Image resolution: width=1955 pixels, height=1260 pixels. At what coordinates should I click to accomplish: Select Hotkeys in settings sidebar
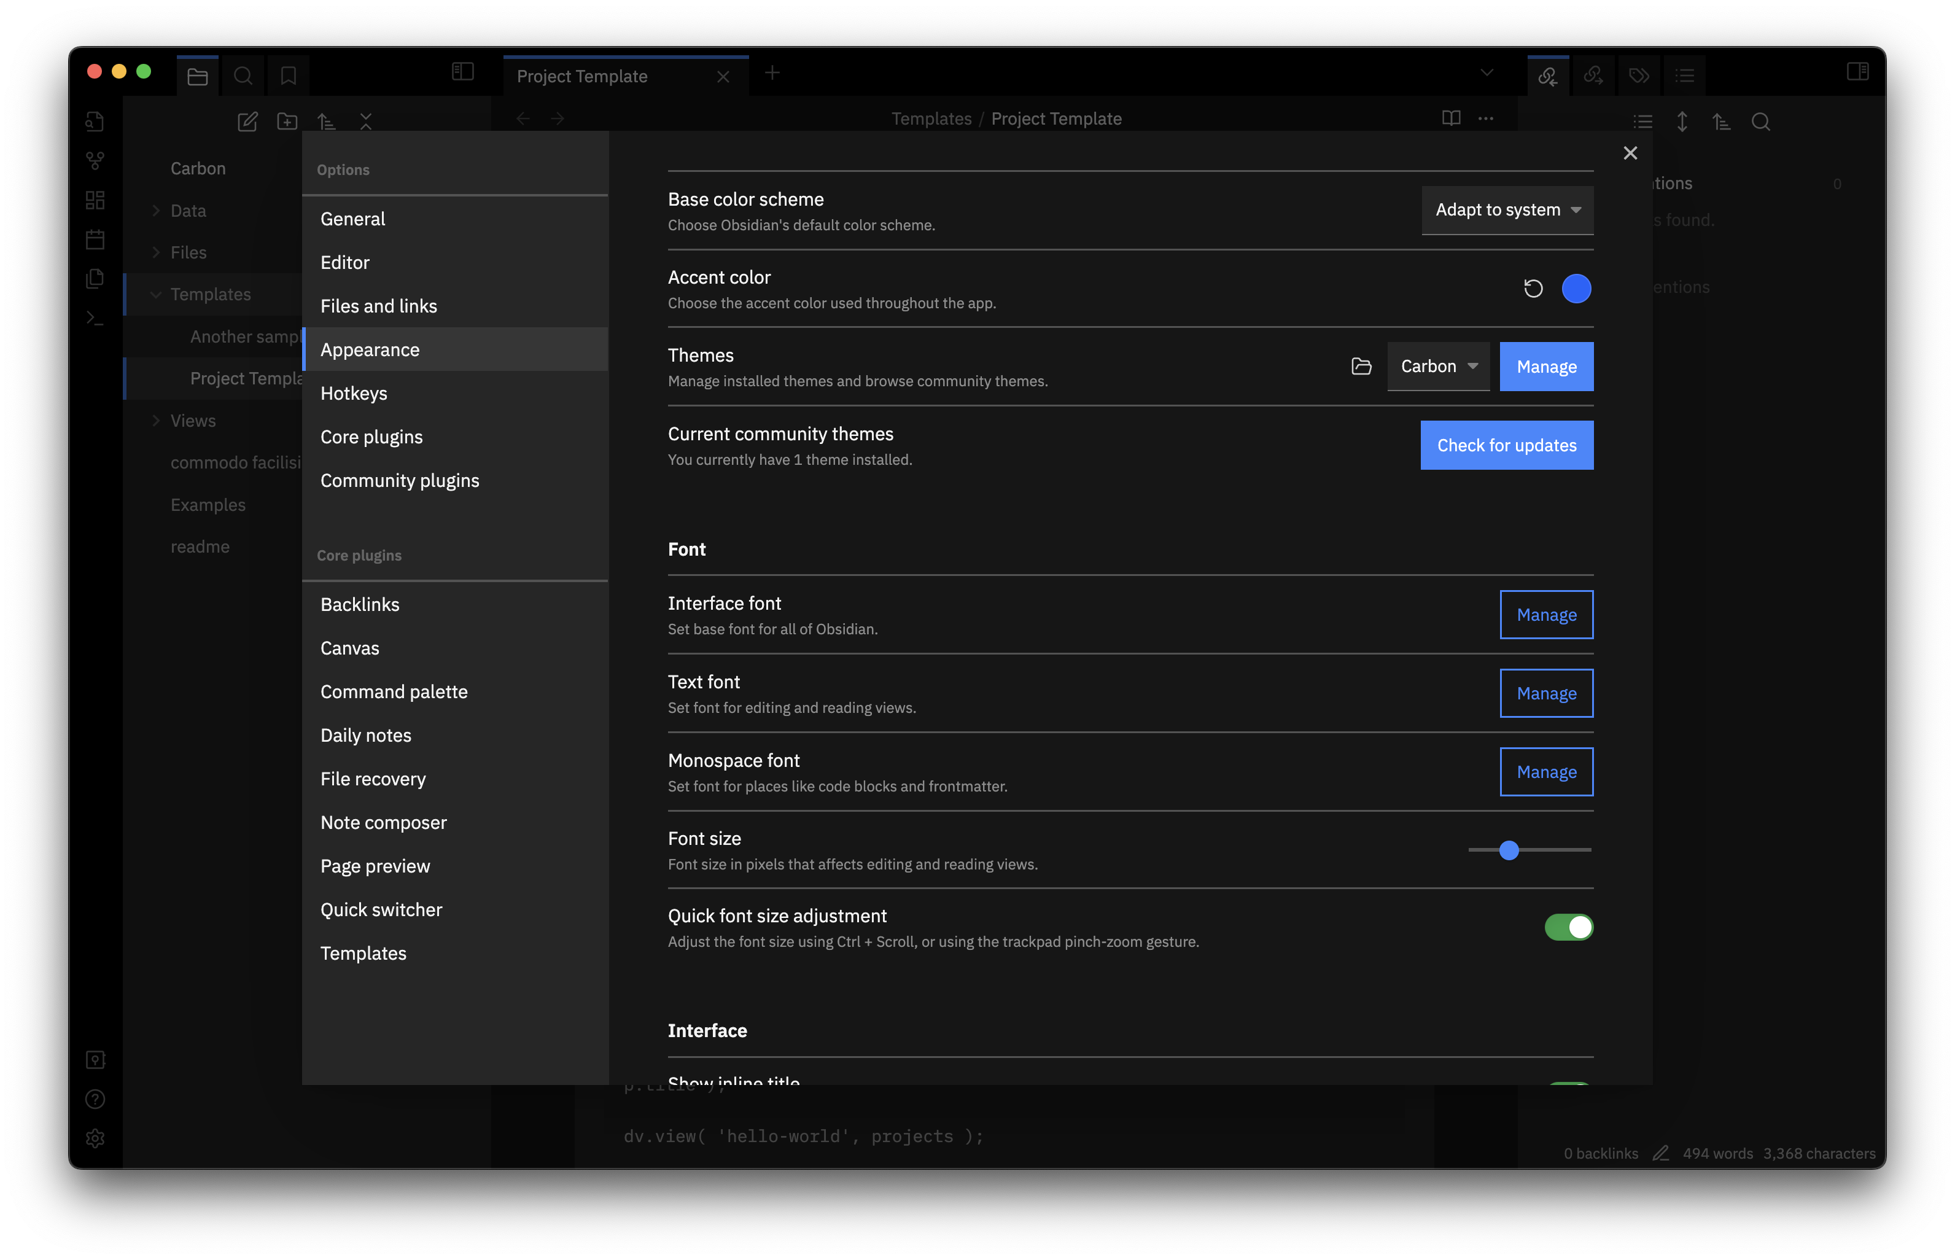coord(354,394)
